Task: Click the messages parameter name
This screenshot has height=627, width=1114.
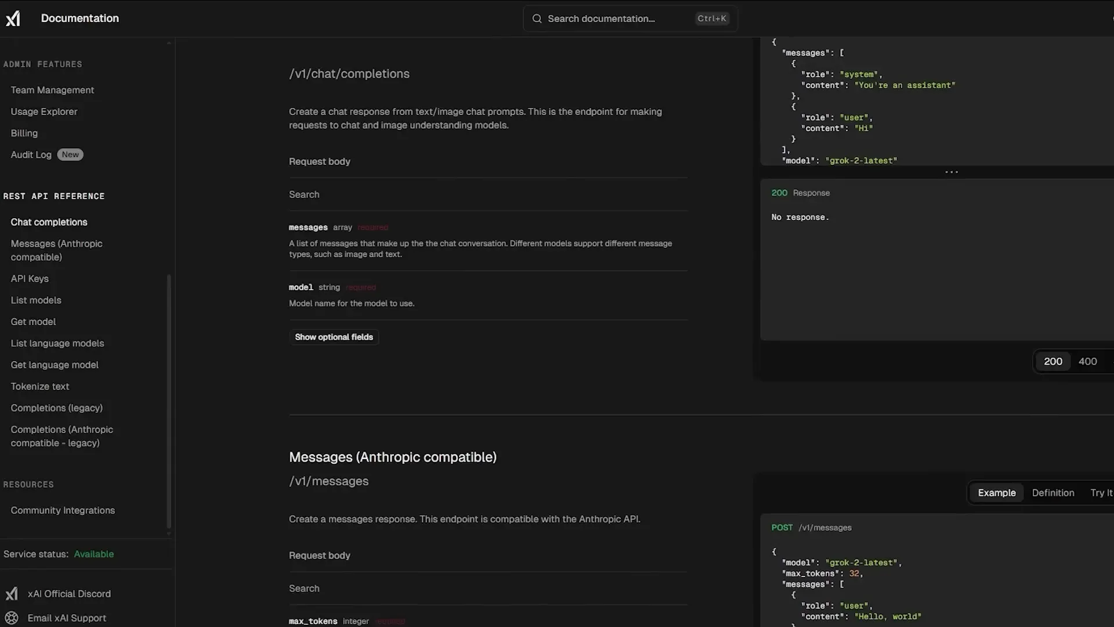Action: click(x=308, y=228)
